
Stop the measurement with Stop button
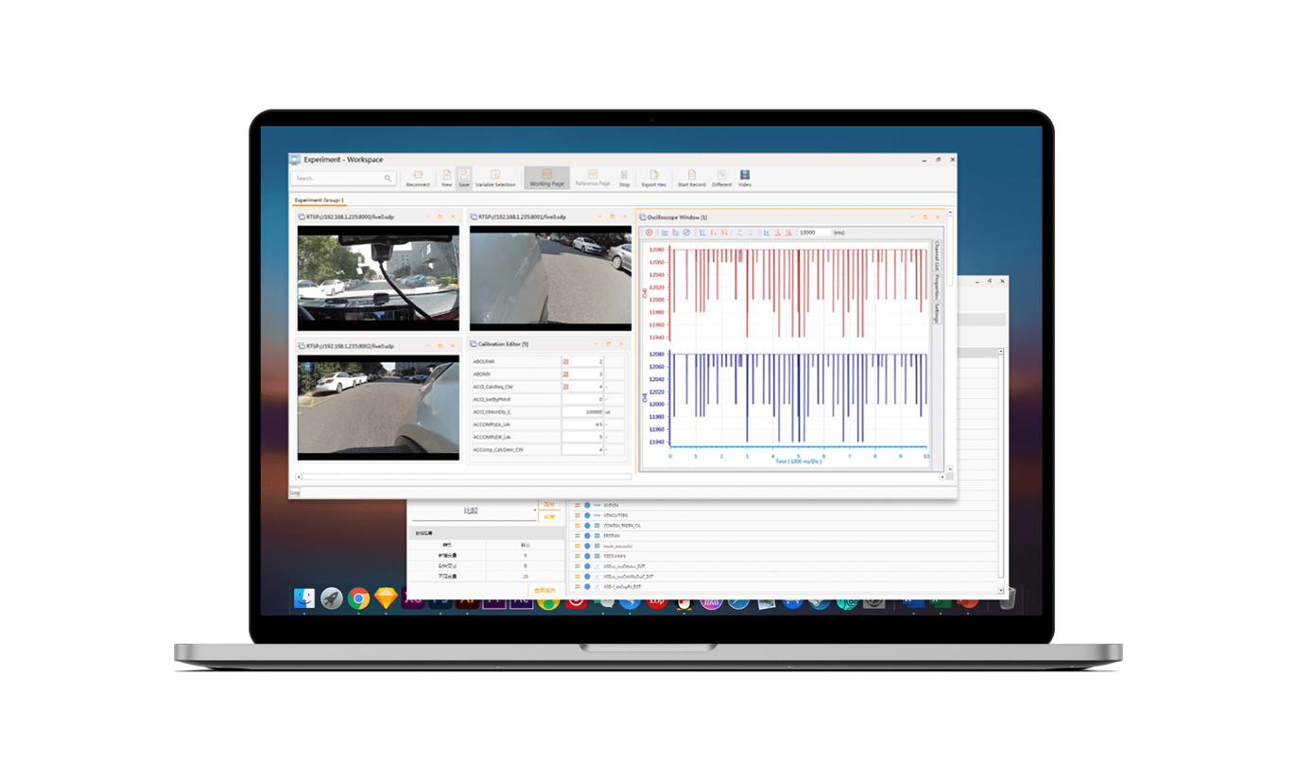(x=624, y=178)
